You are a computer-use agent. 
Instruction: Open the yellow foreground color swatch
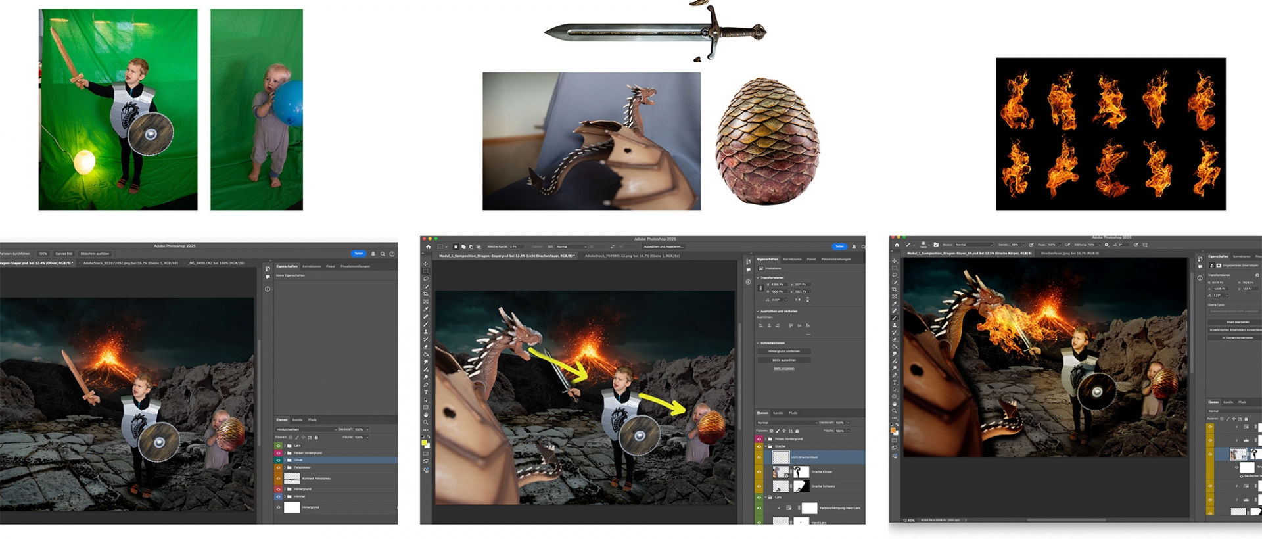(x=424, y=443)
